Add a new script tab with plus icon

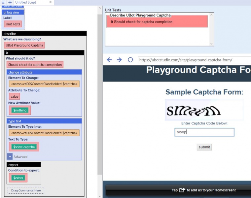point(10,2)
